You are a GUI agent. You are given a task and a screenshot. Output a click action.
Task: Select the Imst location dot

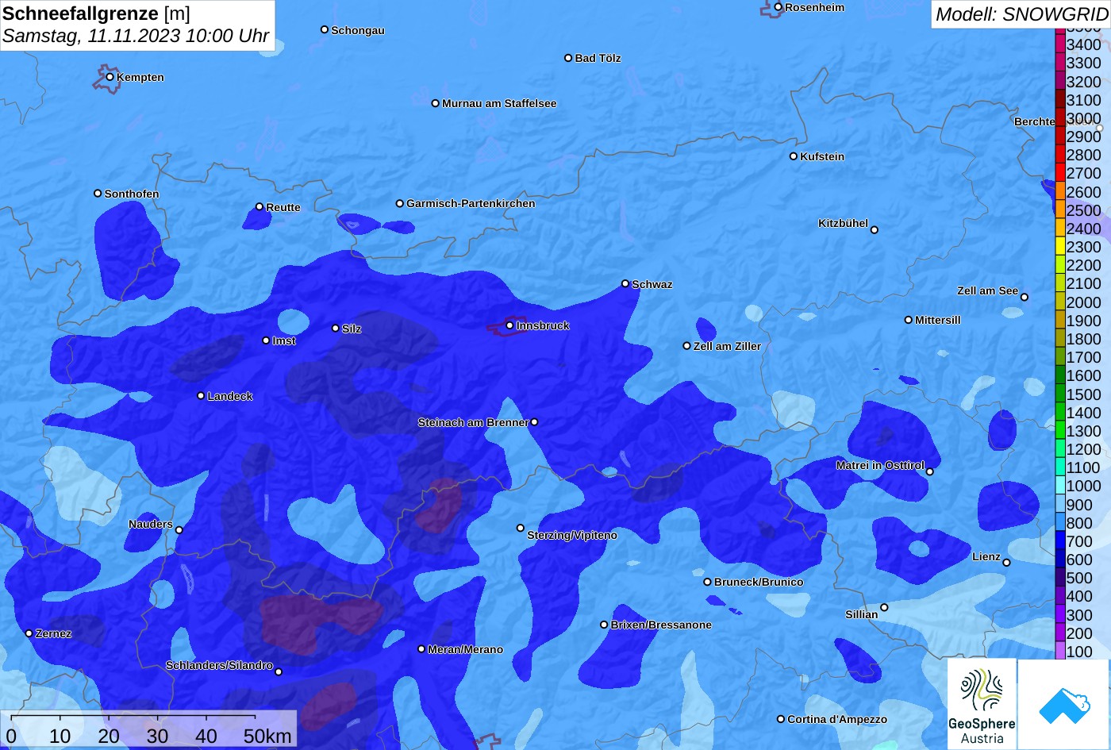click(266, 340)
